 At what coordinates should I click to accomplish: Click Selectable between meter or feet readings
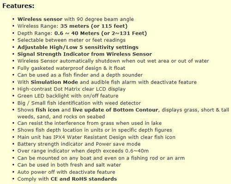(x=72, y=40)
